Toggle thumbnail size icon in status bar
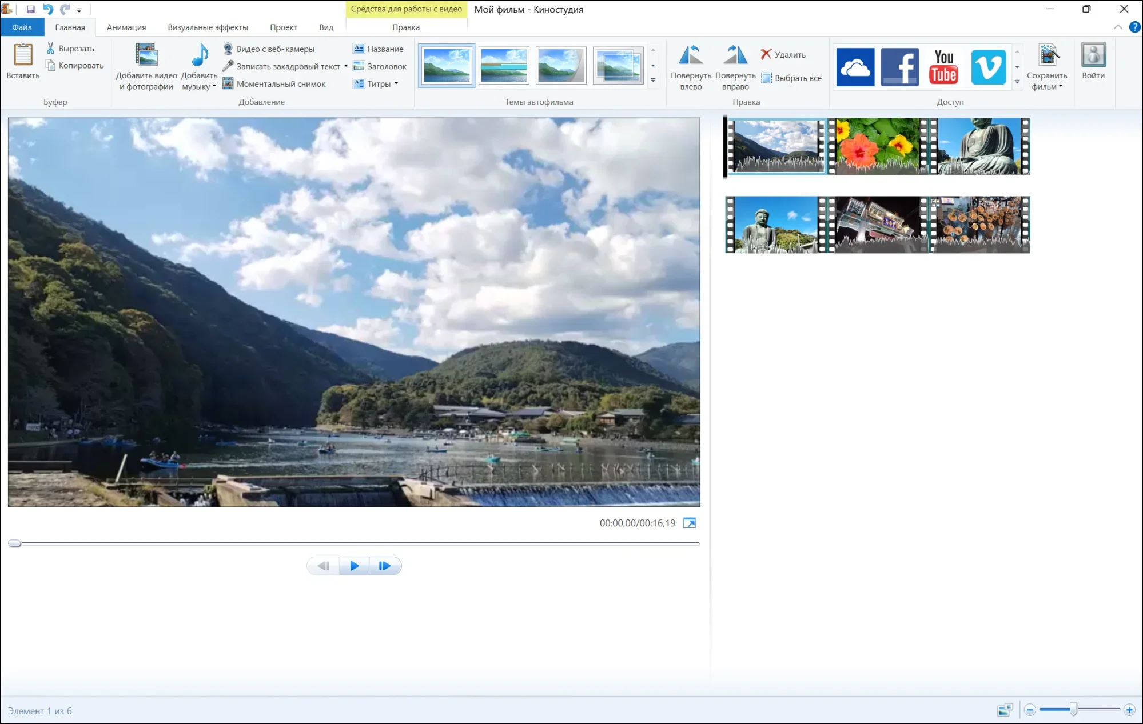 1005,710
